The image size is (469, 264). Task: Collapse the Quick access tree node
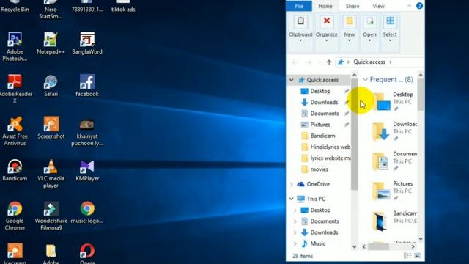[292, 80]
